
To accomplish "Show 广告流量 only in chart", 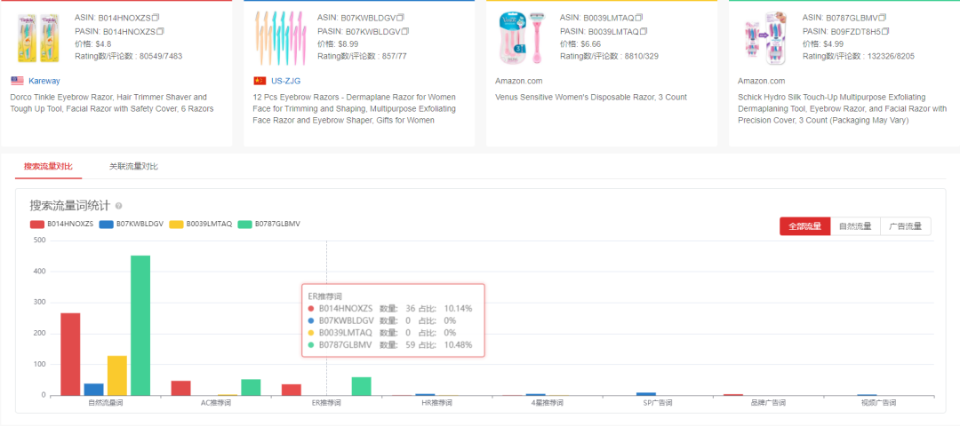I will tap(906, 226).
